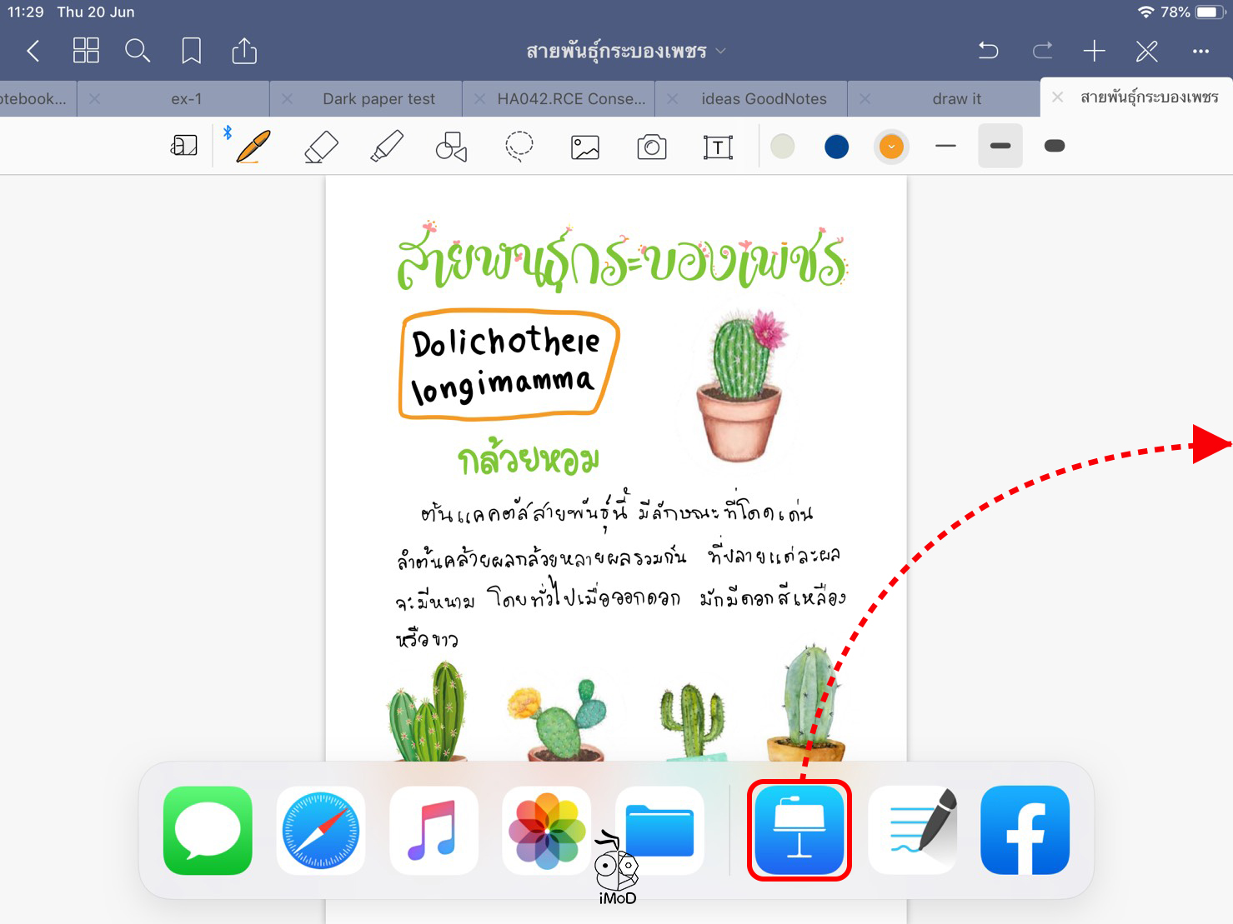Image resolution: width=1233 pixels, height=924 pixels.
Task: Go back to the documents library
Action: tap(33, 51)
